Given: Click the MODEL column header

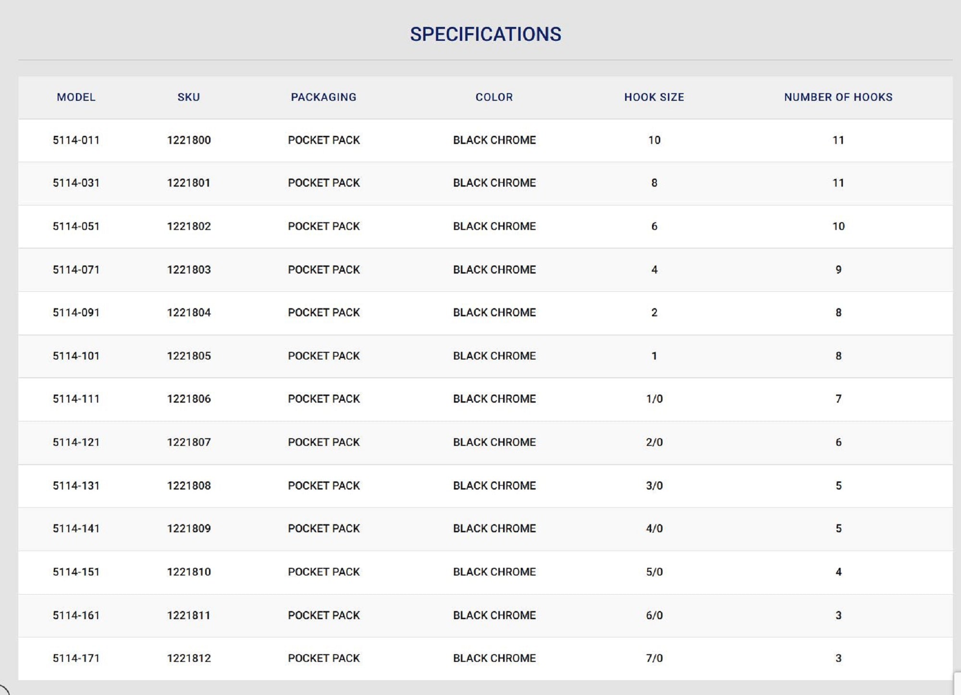Looking at the screenshot, I should [76, 97].
